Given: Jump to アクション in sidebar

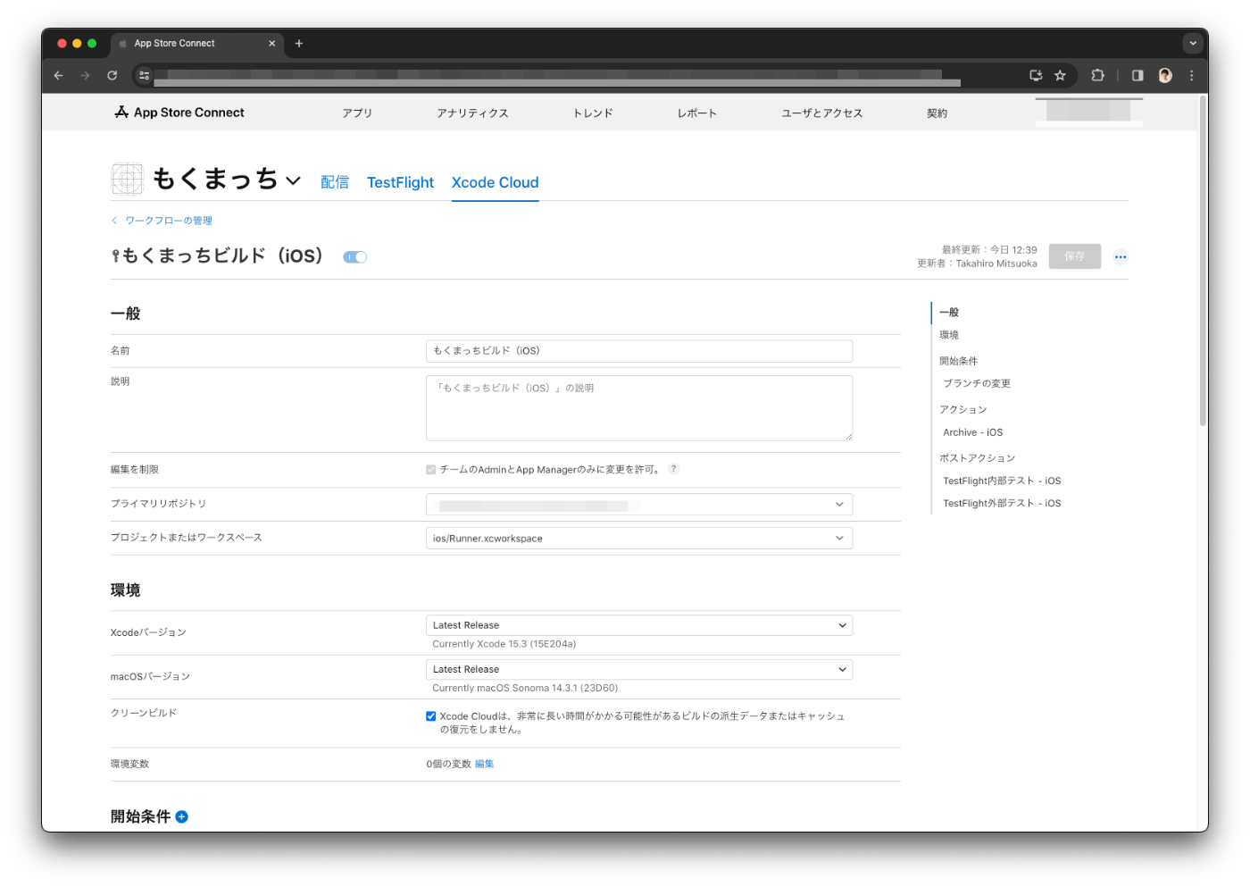Looking at the screenshot, I should (962, 409).
